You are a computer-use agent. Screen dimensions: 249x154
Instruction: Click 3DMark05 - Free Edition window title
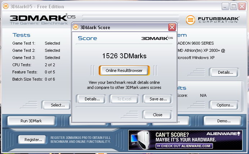(37, 6)
